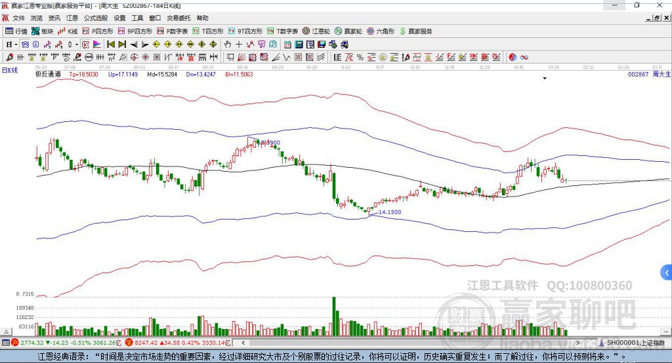Click the 日K线 label
Viewport: 672px width, 363px height.
(9, 70)
